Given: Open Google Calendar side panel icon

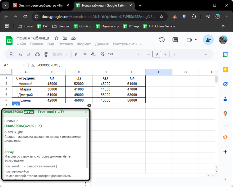Looking at the screenshot, I should 225,55.
